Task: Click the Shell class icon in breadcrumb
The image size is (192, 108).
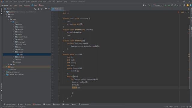Action: pyautogui.click(x=32, y=5)
